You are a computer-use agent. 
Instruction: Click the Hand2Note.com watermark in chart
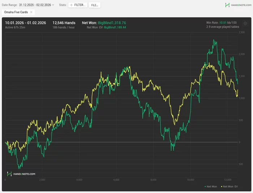[x=21, y=174]
